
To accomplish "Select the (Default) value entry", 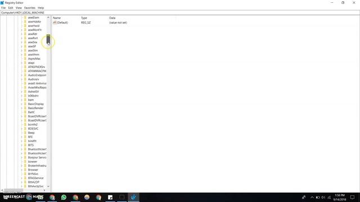I will pos(62,22).
